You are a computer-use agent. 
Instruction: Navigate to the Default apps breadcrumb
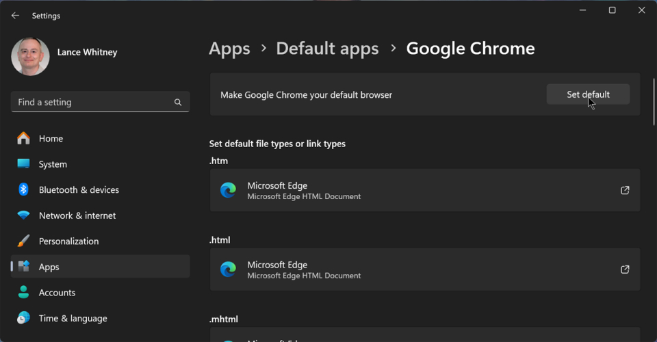click(x=327, y=49)
